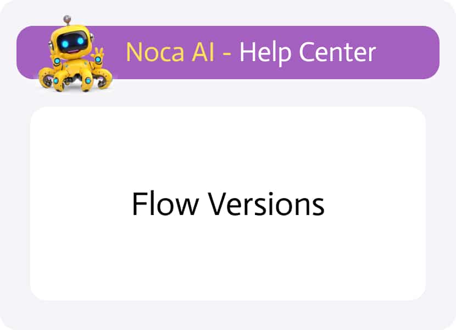
Task: Click the word "Help" in the banner
Action: [265, 53]
